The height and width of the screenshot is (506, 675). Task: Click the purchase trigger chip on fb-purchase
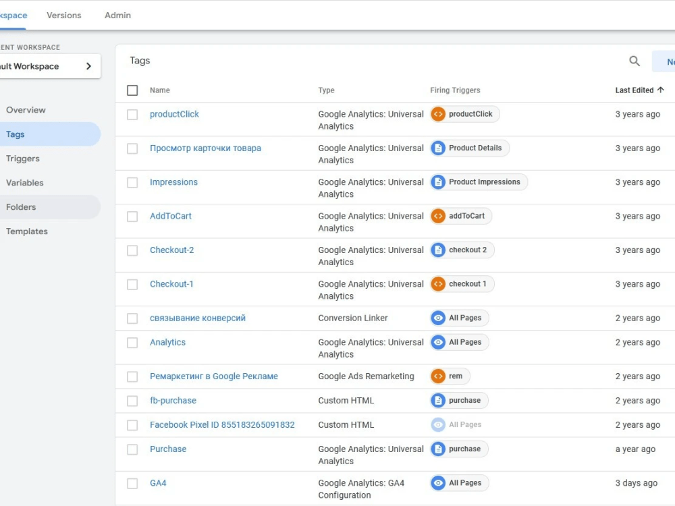click(x=458, y=400)
